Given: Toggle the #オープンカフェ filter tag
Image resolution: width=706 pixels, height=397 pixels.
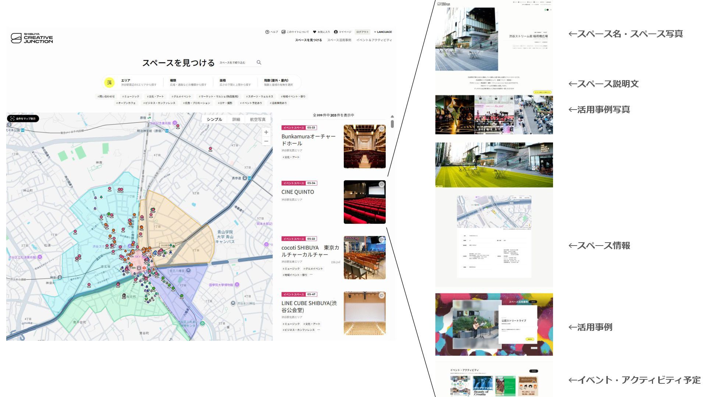Looking at the screenshot, I should coord(126,103).
